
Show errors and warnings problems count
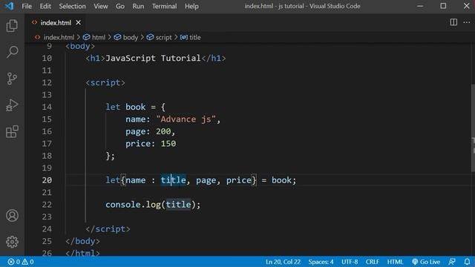[21, 262]
